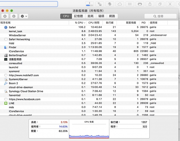Viewport: 180px width, 141px height.
Task: Click the BetterSnapTool icon in the list
Action: tap(6, 55)
